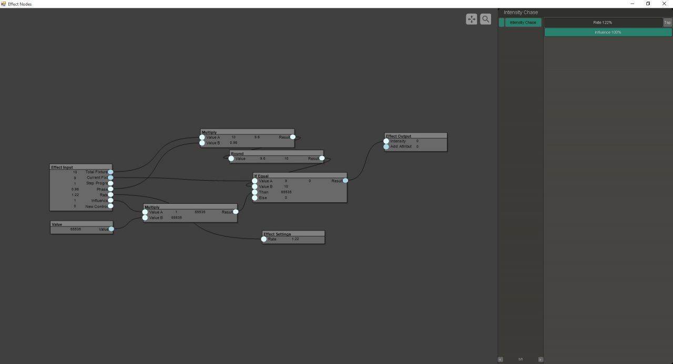Click the Phase output port on Effect Input

coord(110,189)
